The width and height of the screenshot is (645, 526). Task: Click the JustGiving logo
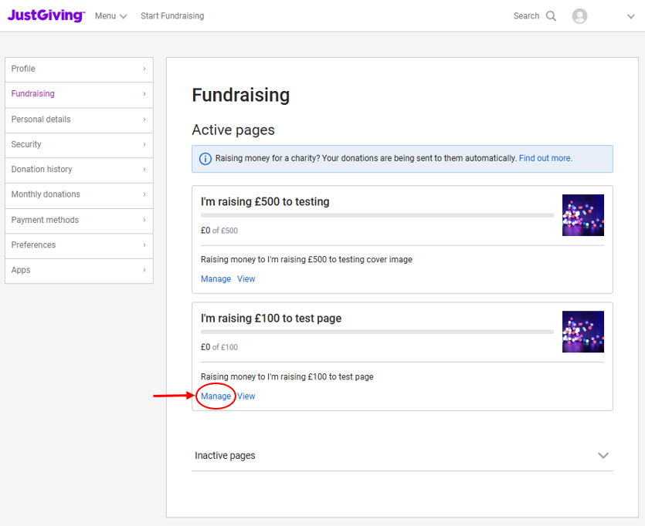45,15
